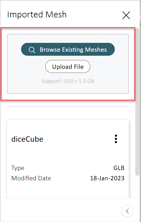Viewport: 141px width, 222px height.
Task: Click the vertical scrollbar thumb
Action: coord(137,102)
